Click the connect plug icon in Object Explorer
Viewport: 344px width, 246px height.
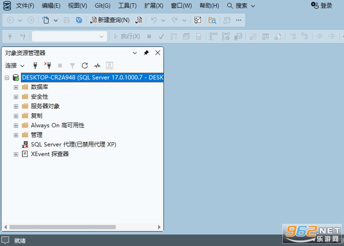click(35, 65)
